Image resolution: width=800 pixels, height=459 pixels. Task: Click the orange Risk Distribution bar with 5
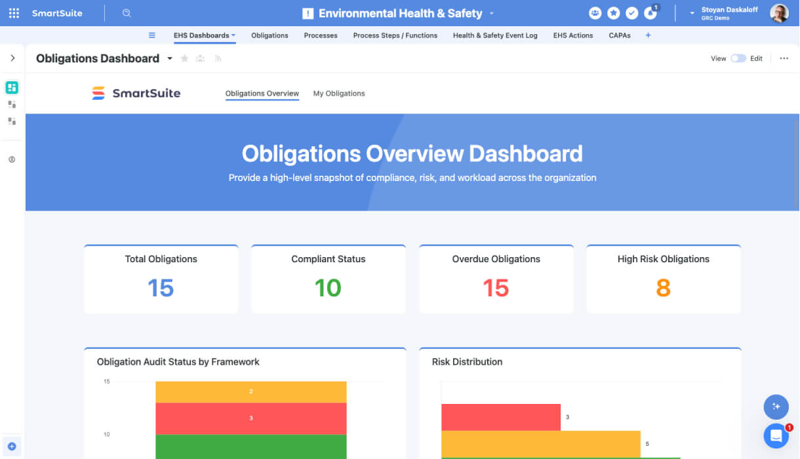click(541, 444)
